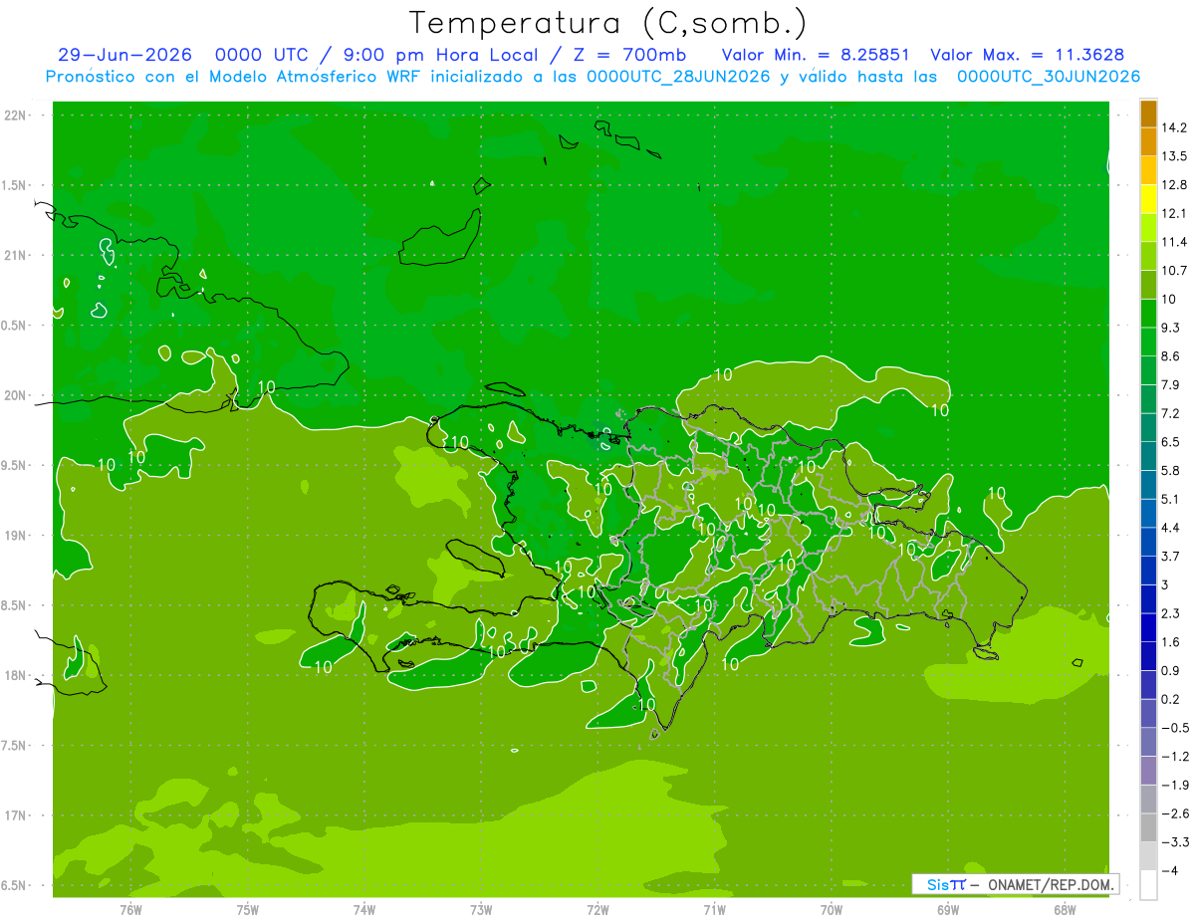Click the -0.5 label on the color scale

[x=1175, y=728]
